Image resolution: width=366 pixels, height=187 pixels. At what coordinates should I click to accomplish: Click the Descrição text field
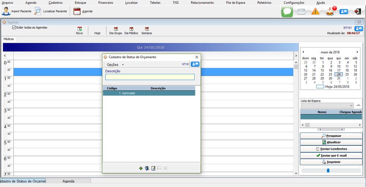click(x=150, y=77)
